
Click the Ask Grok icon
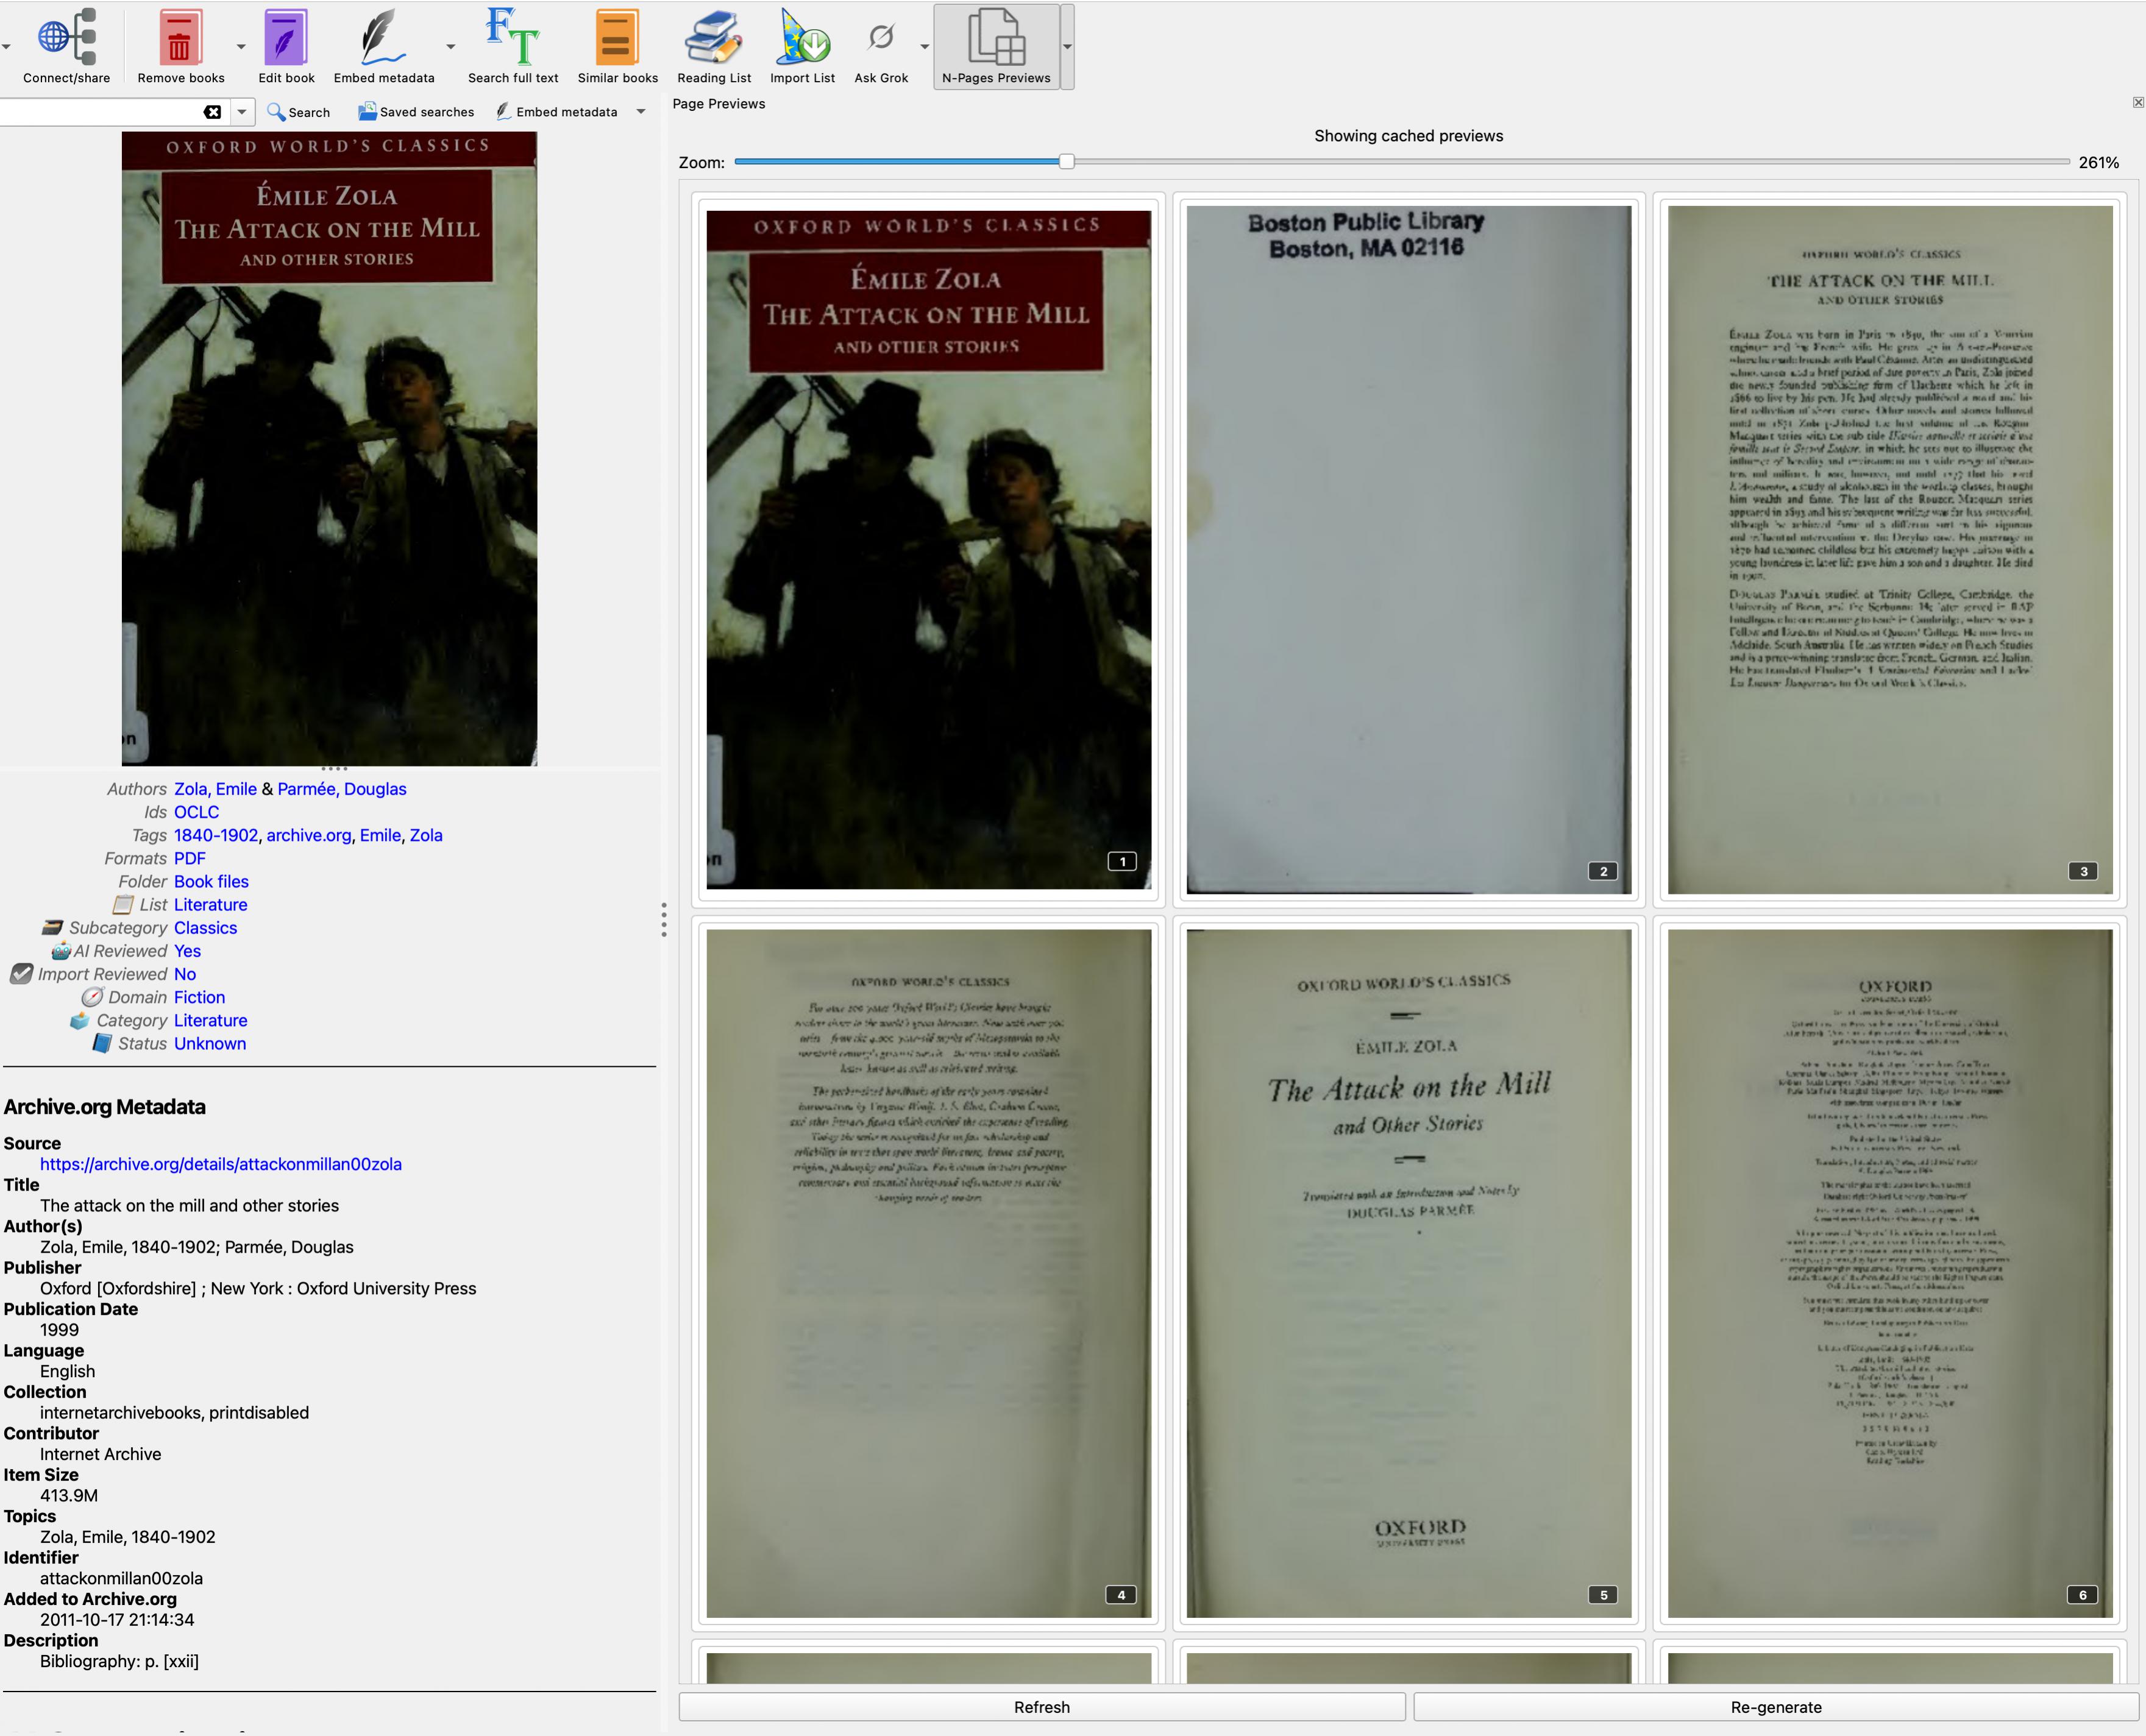[x=880, y=38]
